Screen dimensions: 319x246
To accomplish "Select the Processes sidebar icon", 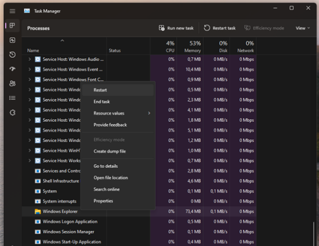I will coord(12,25).
